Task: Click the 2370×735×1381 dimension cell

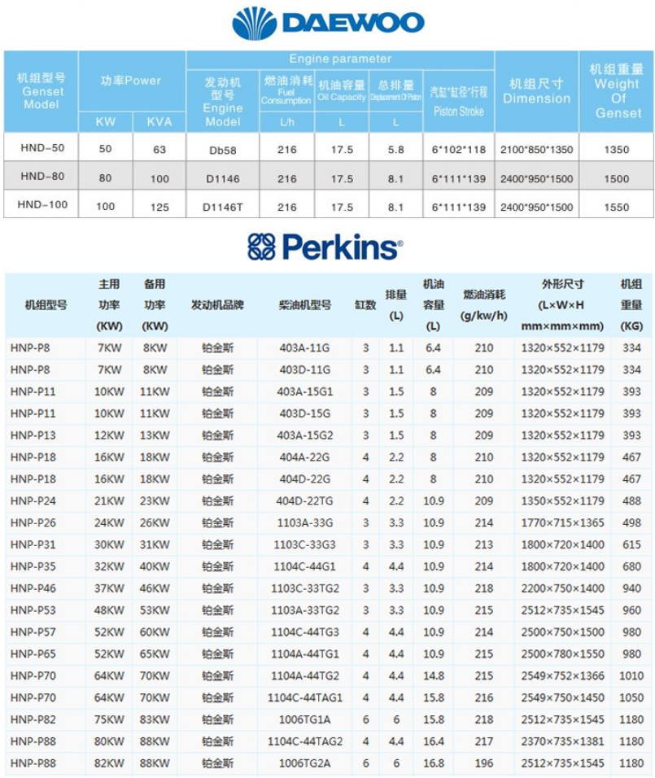Action: [563, 741]
